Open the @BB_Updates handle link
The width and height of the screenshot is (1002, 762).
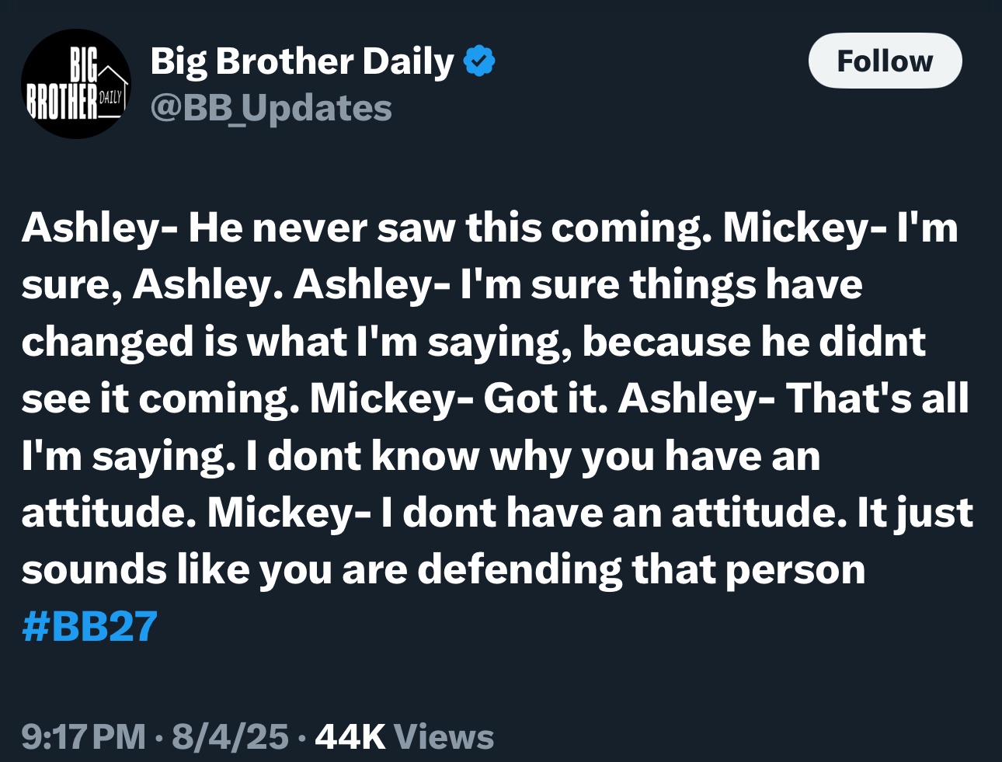point(271,108)
